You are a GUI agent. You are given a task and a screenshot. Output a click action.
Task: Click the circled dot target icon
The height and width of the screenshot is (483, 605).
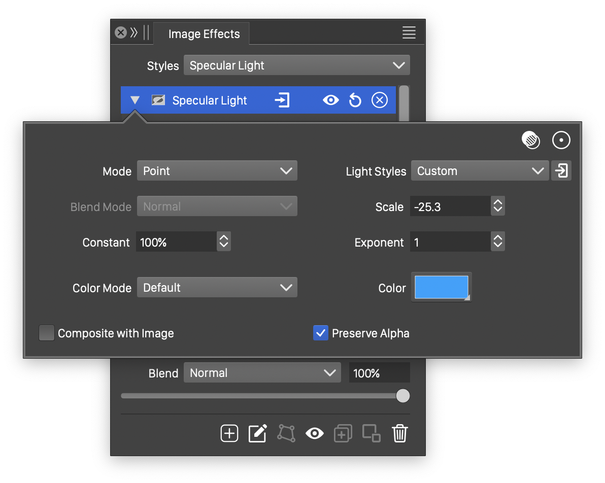(x=561, y=140)
